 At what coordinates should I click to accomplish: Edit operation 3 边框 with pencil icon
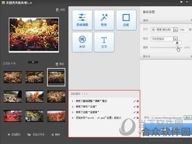(x=134, y=112)
